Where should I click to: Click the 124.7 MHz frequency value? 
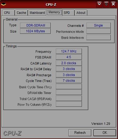pos(69,51)
